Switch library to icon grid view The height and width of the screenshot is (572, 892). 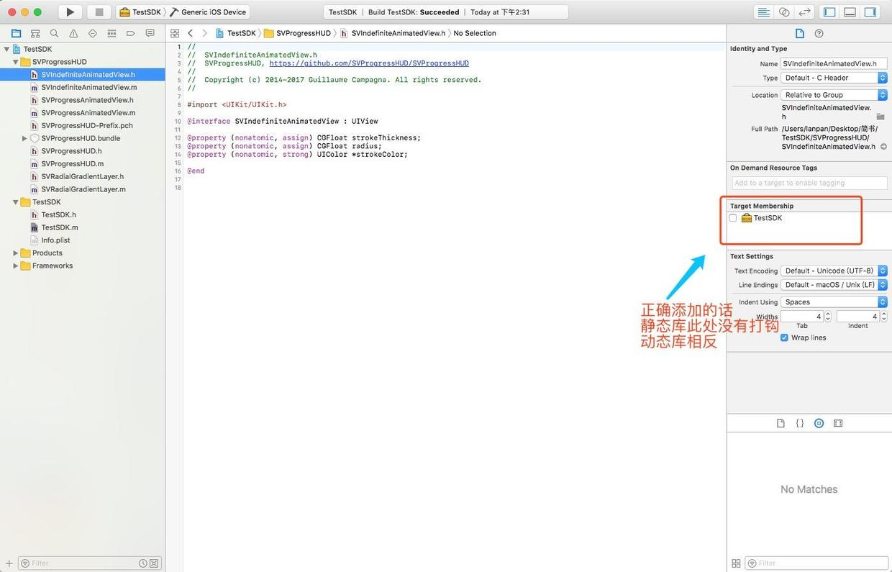pyautogui.click(x=736, y=563)
